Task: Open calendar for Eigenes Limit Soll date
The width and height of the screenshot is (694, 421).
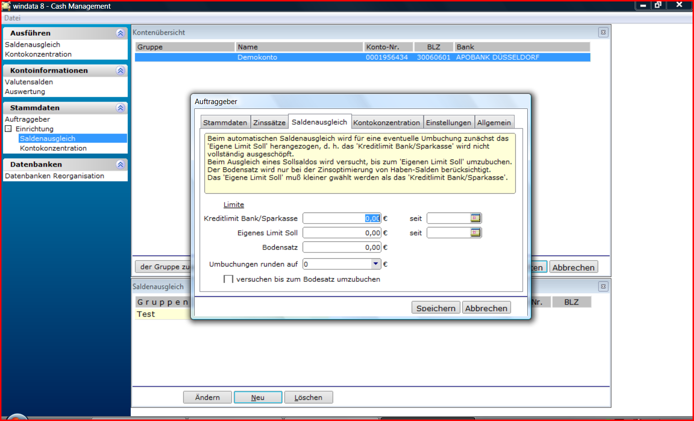Action: pyautogui.click(x=475, y=233)
